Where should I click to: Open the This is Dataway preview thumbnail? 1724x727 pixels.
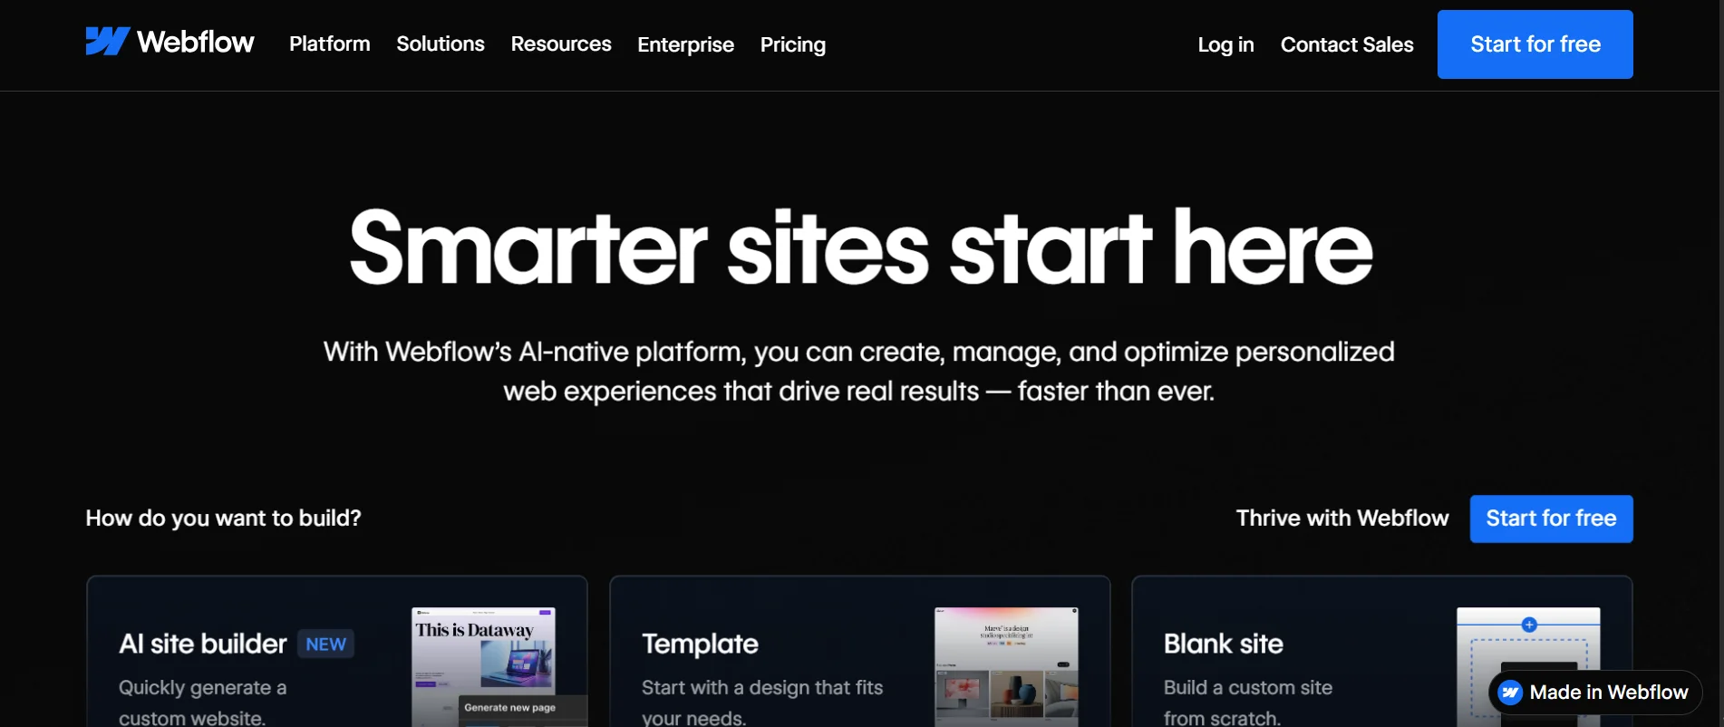[483, 666]
